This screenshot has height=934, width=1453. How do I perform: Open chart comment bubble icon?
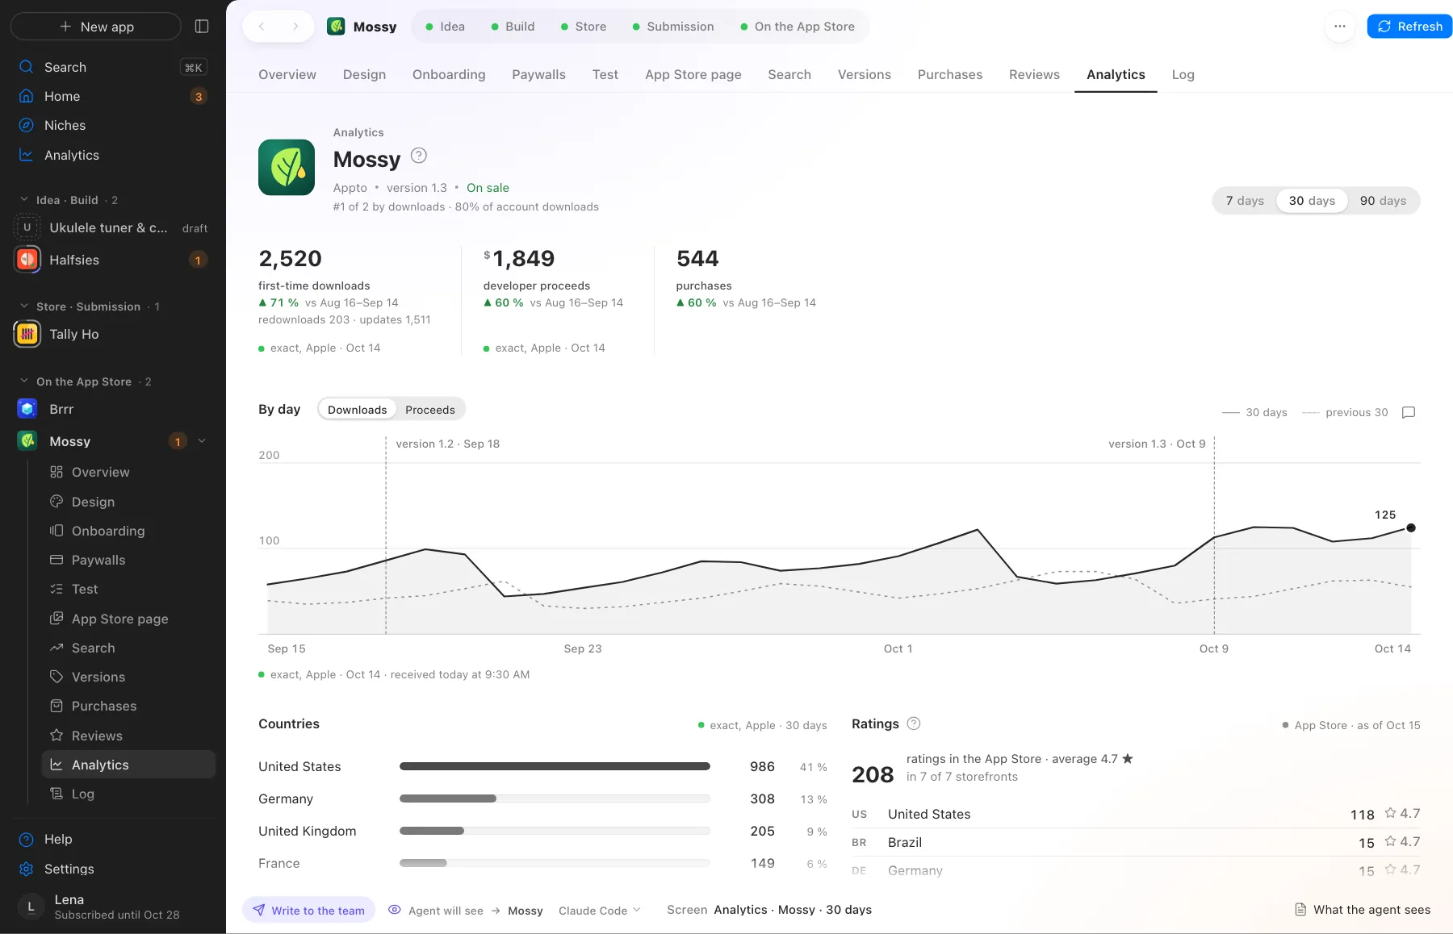(x=1409, y=412)
